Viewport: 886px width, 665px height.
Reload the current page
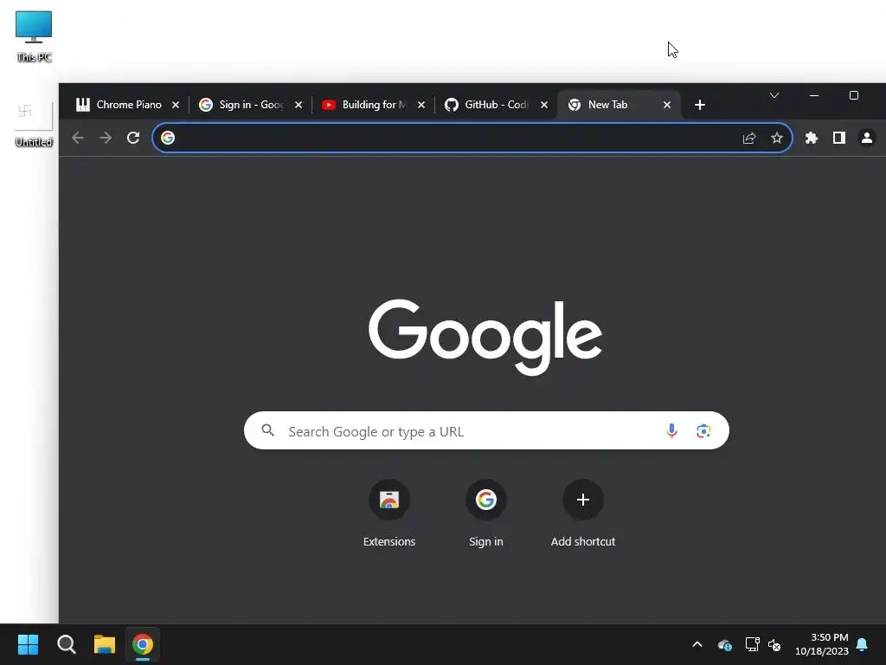pyautogui.click(x=133, y=138)
